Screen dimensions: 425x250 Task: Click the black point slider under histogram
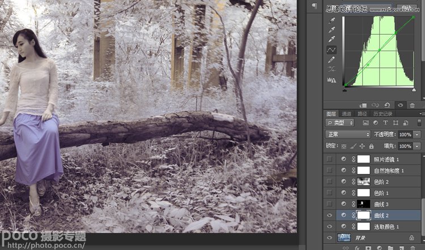coord(345,90)
